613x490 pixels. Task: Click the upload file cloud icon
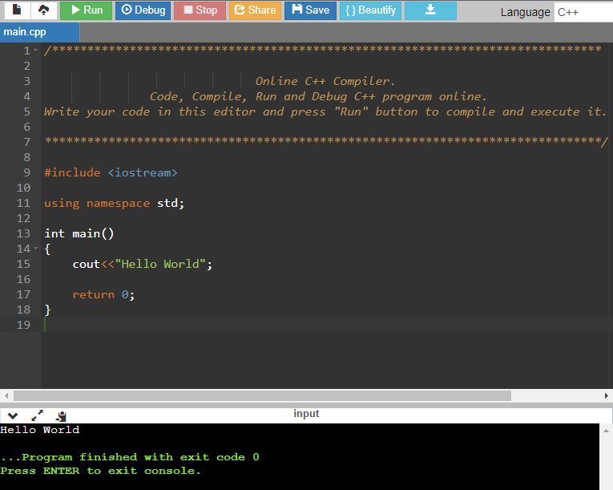coord(42,10)
